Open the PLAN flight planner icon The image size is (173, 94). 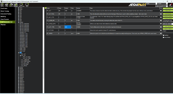(x=7, y=5)
